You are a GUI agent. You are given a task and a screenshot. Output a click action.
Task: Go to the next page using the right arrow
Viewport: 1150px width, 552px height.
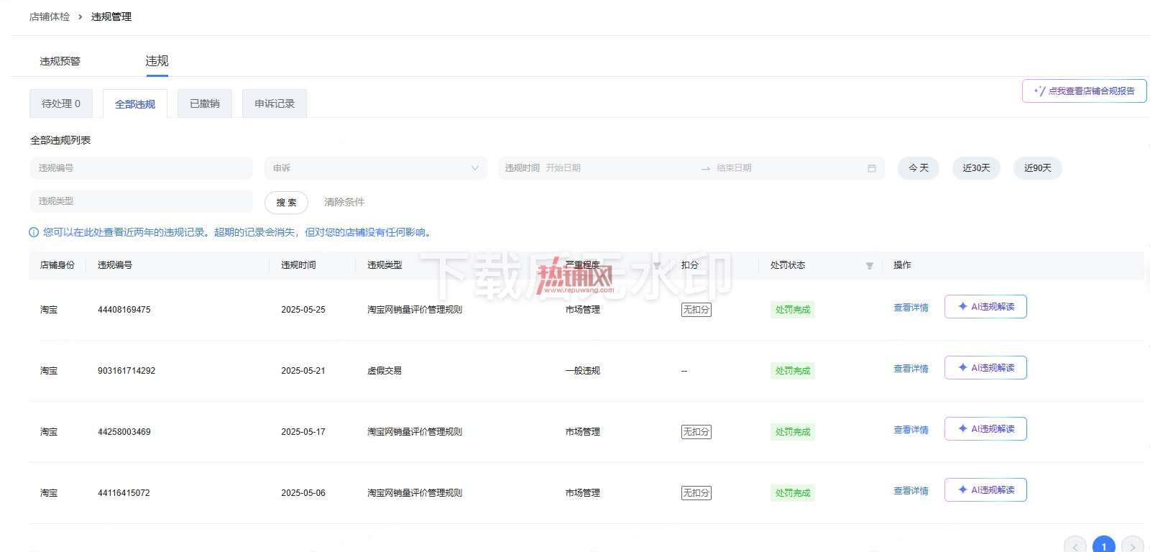pyautogui.click(x=1133, y=546)
